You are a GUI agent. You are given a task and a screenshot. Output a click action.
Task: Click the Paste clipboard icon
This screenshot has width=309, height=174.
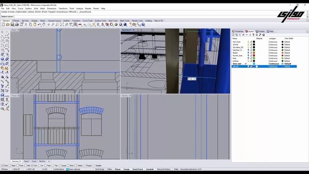click(x=35, y=25)
